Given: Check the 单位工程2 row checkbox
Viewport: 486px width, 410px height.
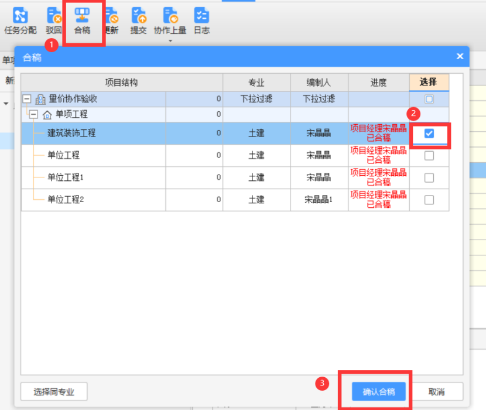Looking at the screenshot, I should [429, 200].
